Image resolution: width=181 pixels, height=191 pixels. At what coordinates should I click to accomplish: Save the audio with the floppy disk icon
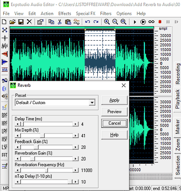[x=21, y=22]
